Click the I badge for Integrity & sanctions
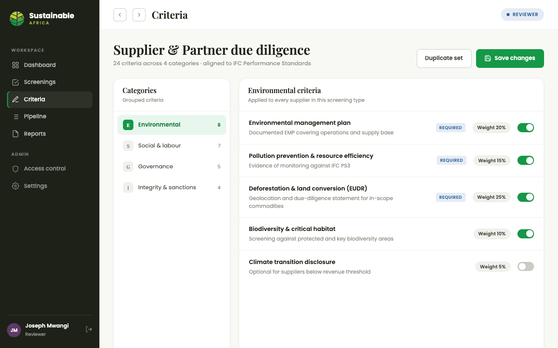558x348 pixels. coord(128,187)
